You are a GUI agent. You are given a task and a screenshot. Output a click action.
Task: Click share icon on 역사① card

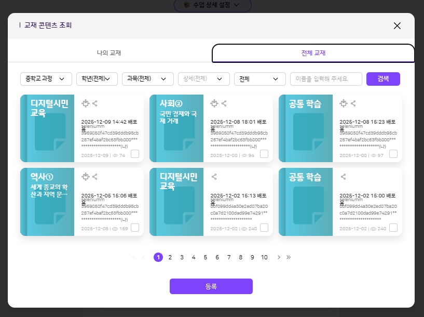(x=95, y=177)
